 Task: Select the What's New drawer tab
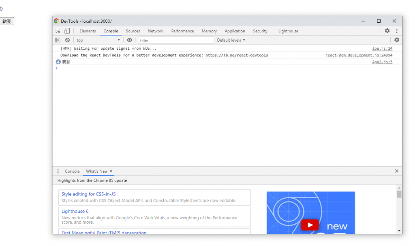pyautogui.click(x=96, y=171)
